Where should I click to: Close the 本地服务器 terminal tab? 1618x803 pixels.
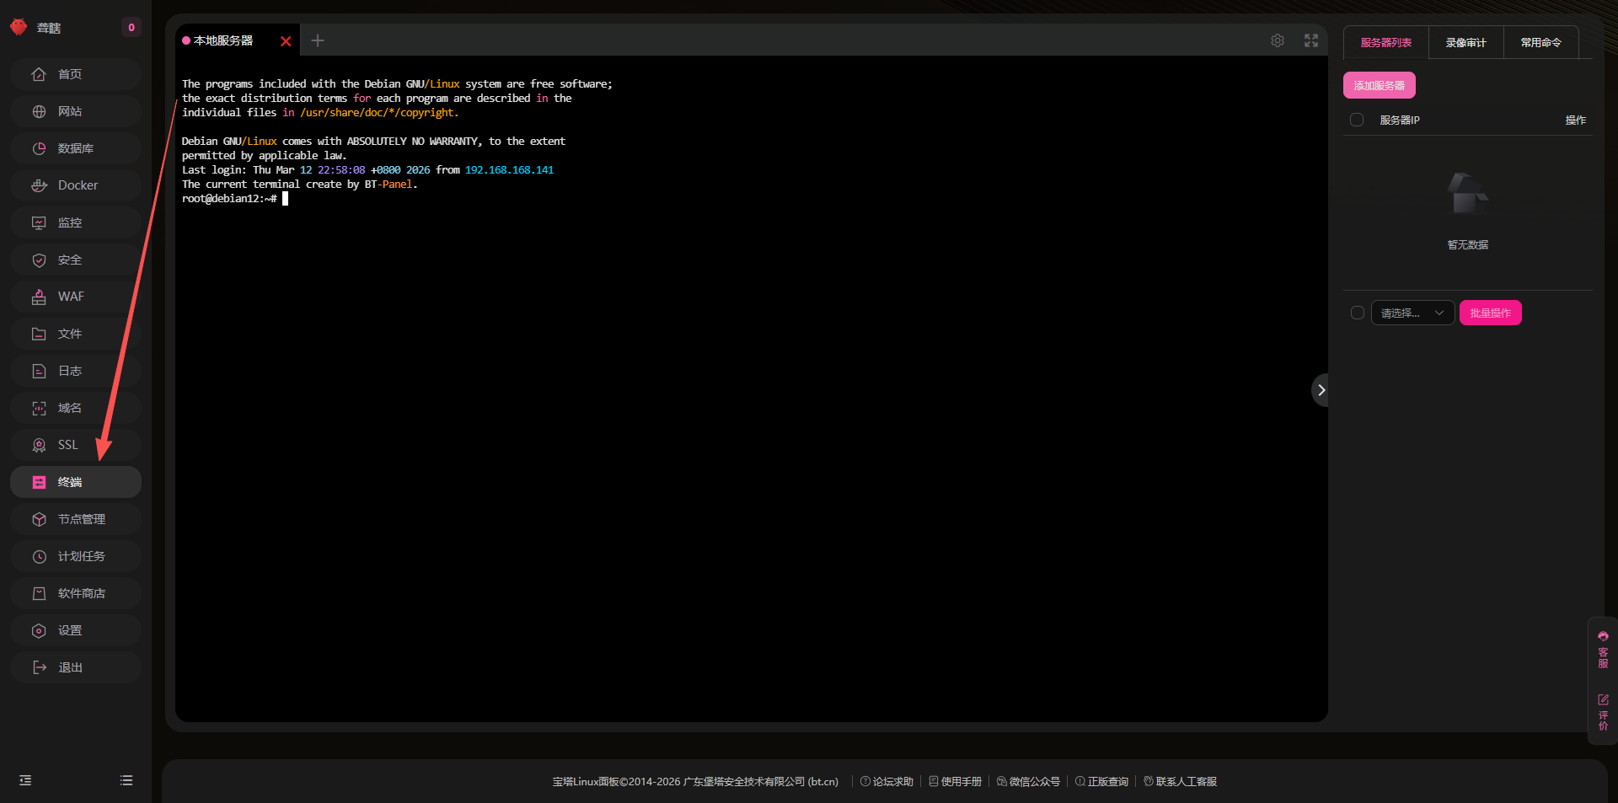click(286, 41)
